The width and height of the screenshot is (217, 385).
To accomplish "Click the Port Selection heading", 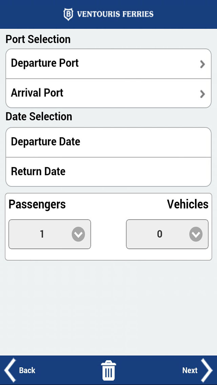I will (38, 39).
